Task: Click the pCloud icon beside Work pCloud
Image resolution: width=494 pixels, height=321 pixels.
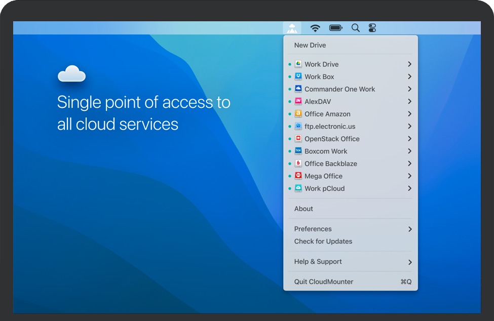Action: pyautogui.click(x=298, y=188)
